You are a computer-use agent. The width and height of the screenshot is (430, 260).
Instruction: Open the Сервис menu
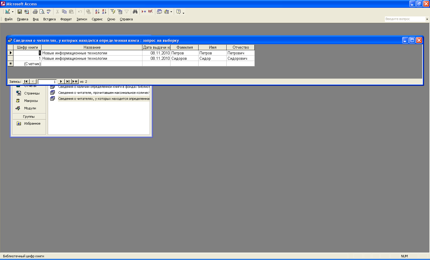[x=97, y=19]
